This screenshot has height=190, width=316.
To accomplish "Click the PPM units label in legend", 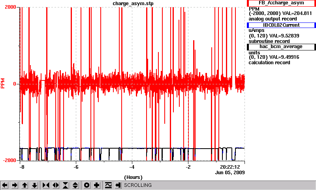I will [254, 9].
